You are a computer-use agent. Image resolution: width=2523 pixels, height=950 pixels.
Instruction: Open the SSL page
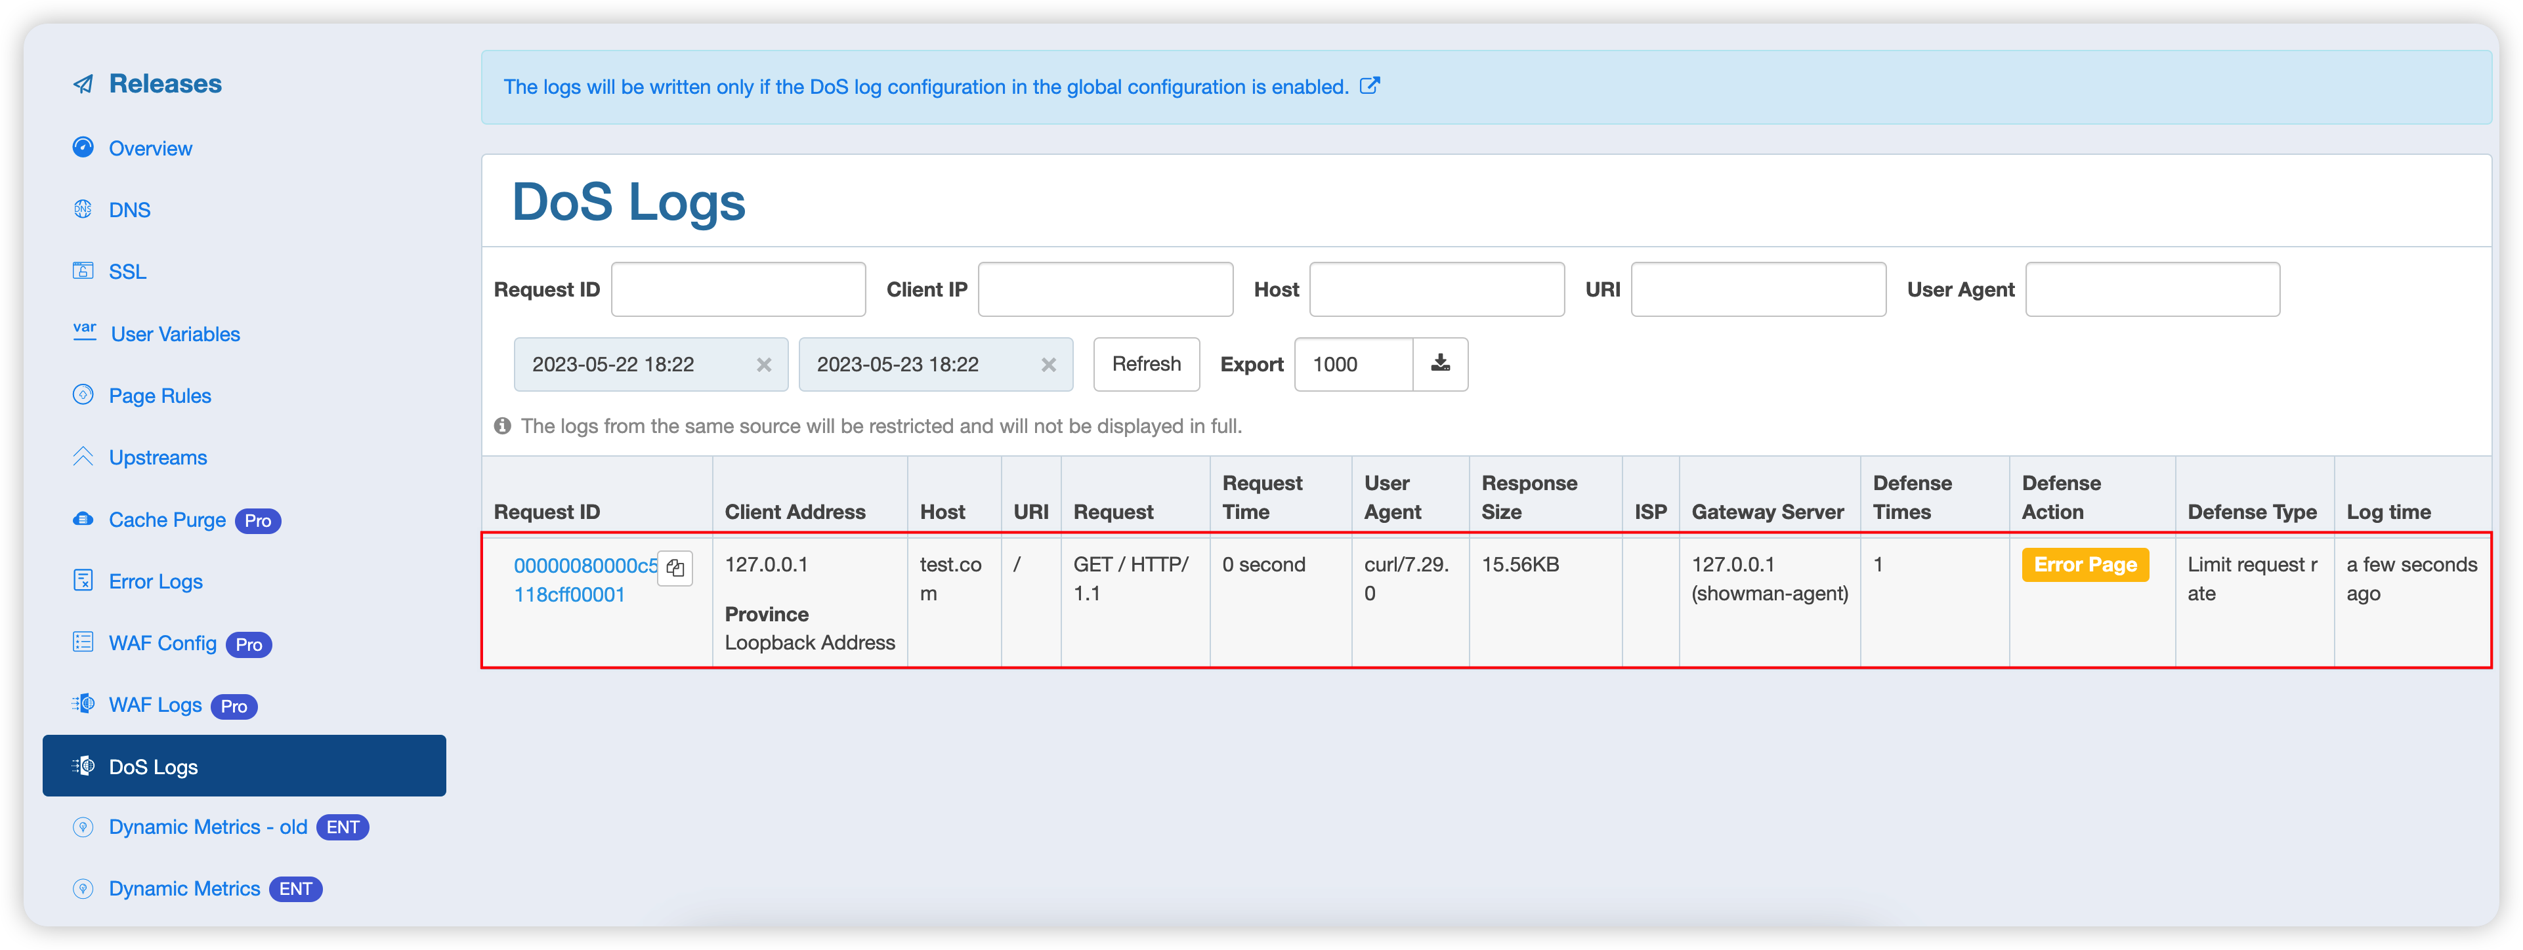tap(127, 272)
